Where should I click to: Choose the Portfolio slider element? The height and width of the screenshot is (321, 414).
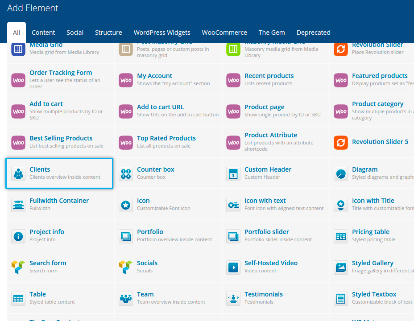[x=266, y=232]
